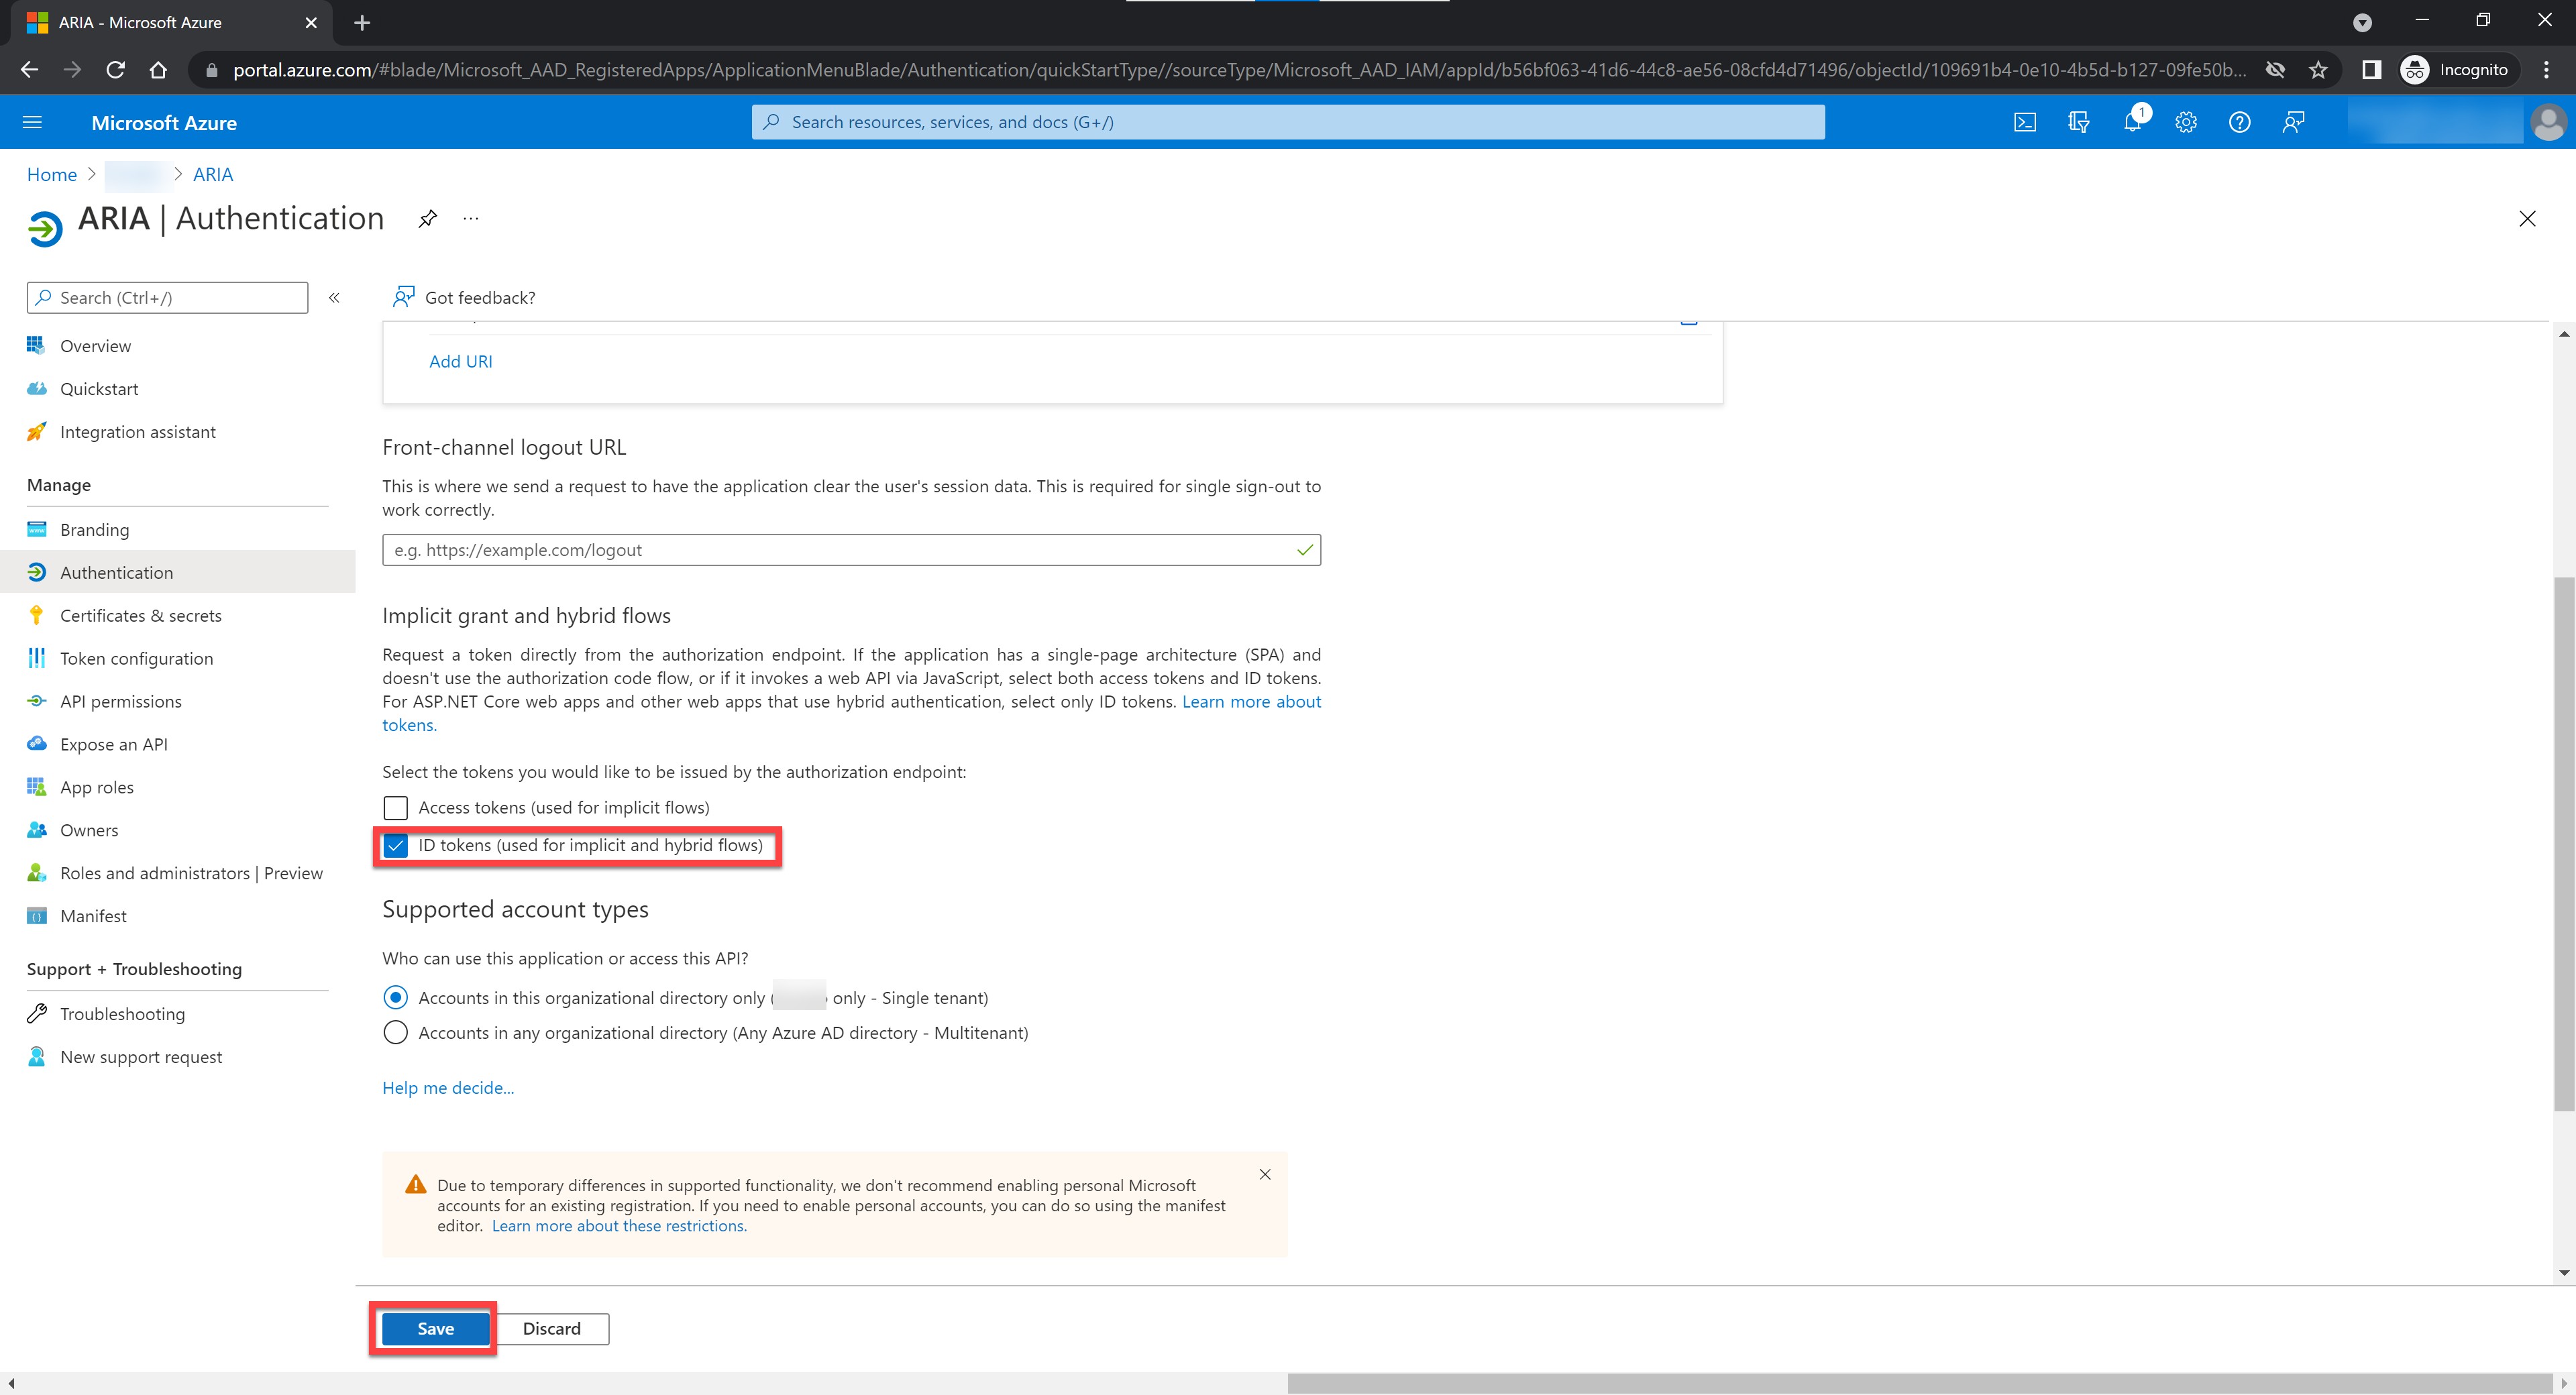Dismiss the personal accounts warning banner

pyautogui.click(x=1265, y=1174)
